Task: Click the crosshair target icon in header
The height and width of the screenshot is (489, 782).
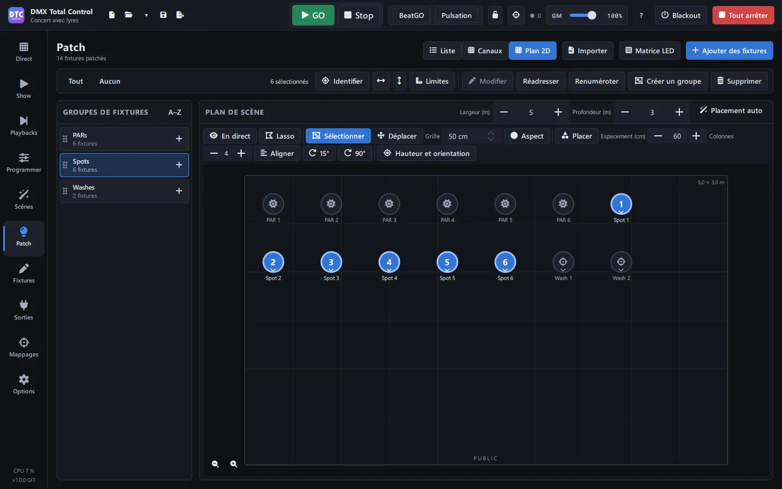Action: 516,15
